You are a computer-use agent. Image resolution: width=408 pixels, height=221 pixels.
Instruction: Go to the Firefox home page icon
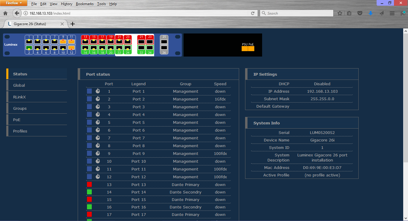5,13
